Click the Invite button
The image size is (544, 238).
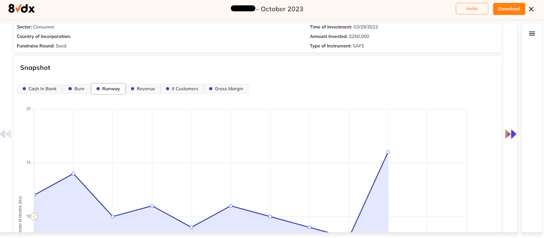click(x=472, y=9)
